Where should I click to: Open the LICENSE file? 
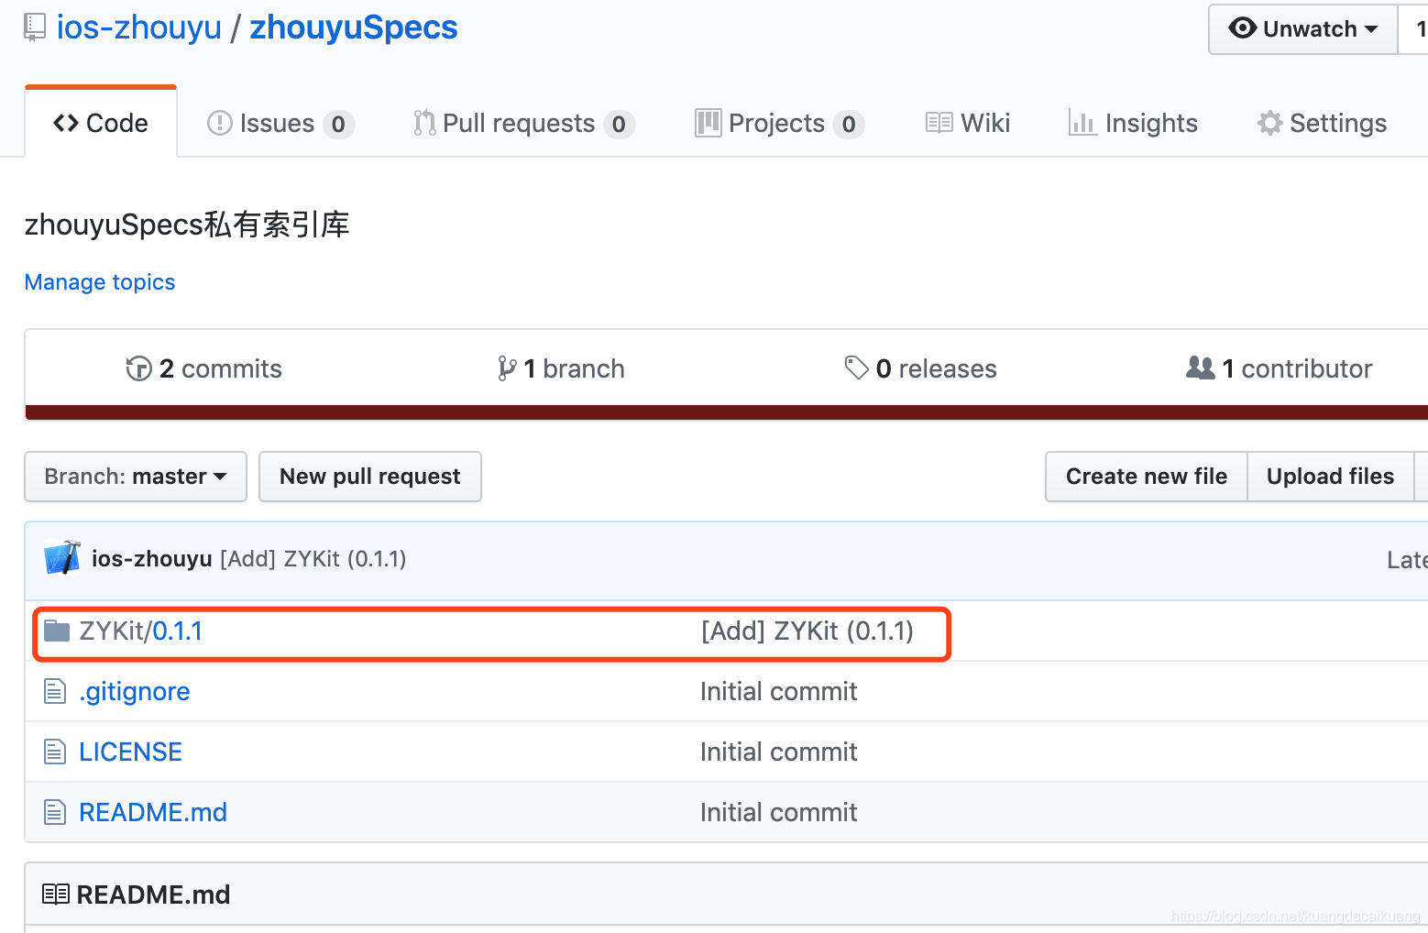coord(131,752)
